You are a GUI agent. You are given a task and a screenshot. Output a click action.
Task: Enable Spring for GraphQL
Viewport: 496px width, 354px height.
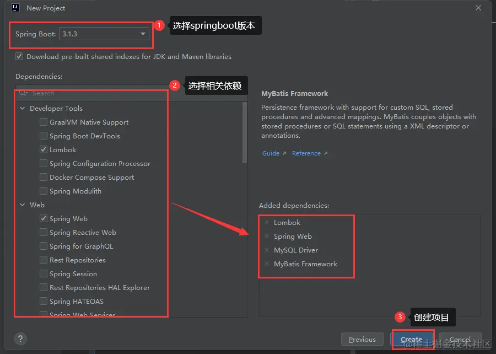pos(44,246)
